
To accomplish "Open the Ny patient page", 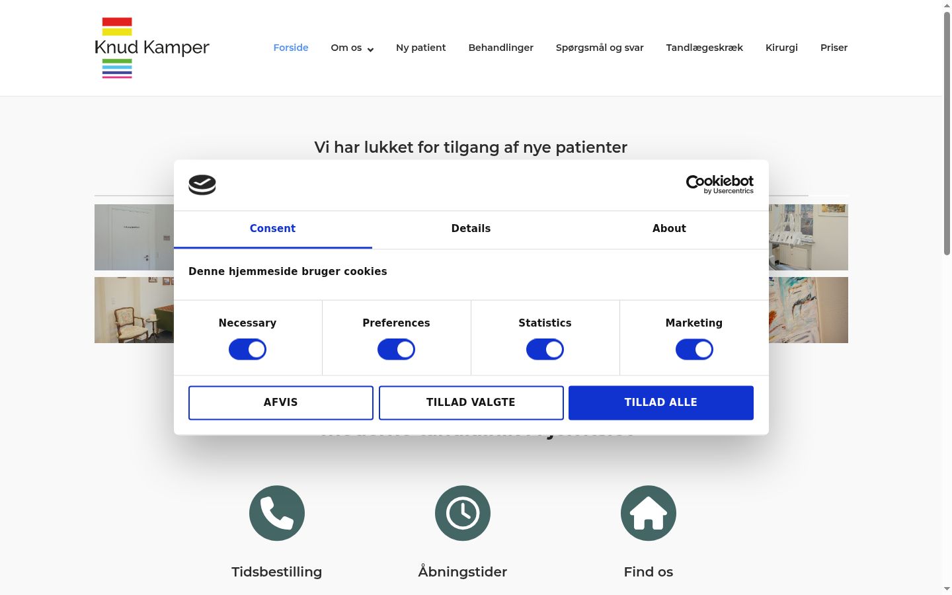I will pos(420,48).
